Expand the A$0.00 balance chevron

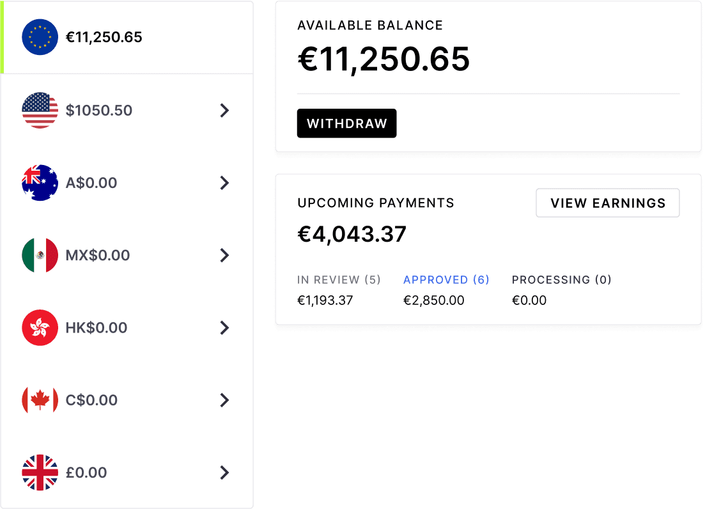click(224, 182)
